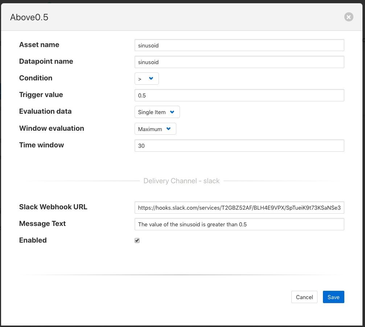Click the Message Text input box
The image size is (365, 327).
(x=239, y=224)
